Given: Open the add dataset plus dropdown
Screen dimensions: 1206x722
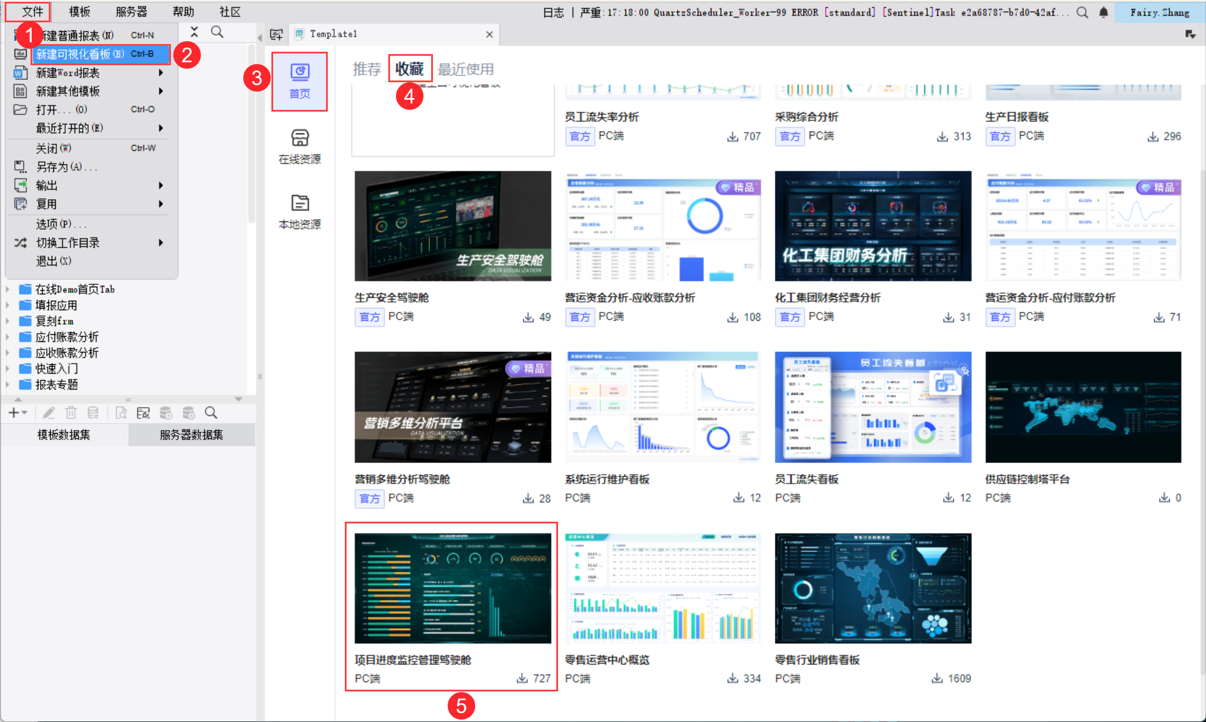Looking at the screenshot, I should [x=18, y=413].
